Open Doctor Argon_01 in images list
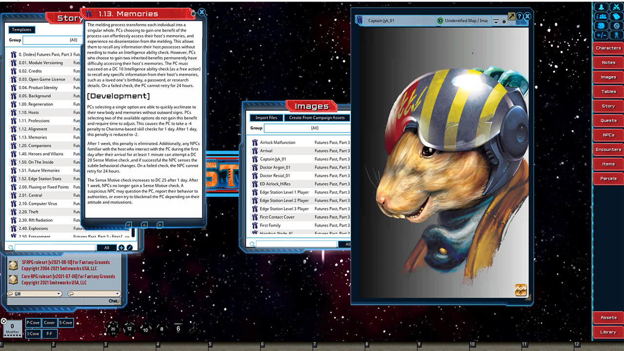The width and height of the screenshot is (624, 351). tap(275, 167)
